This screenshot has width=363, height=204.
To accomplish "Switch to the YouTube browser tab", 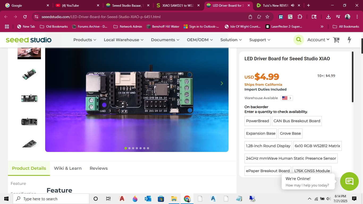I will click(77, 5).
